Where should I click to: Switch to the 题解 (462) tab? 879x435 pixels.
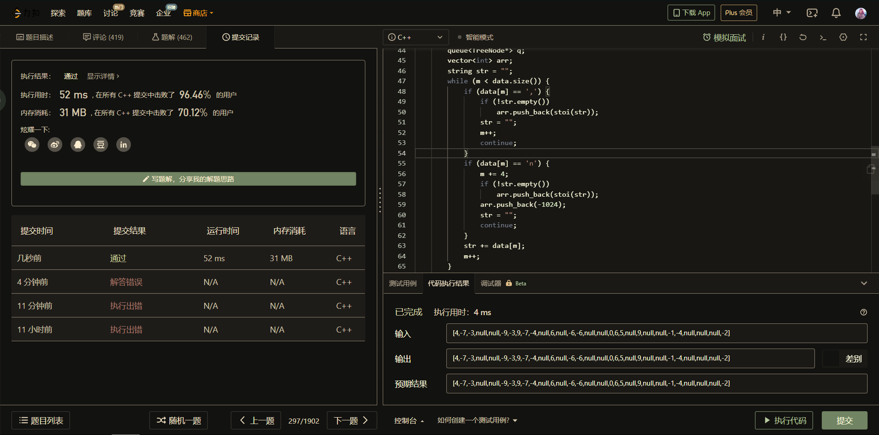[x=172, y=38]
